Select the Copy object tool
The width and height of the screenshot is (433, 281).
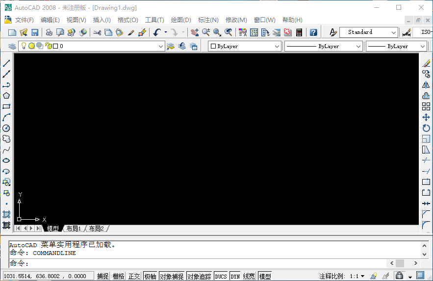pos(426,74)
